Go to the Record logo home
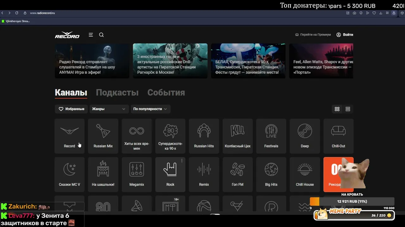The height and width of the screenshot is (227, 405). coord(67,35)
